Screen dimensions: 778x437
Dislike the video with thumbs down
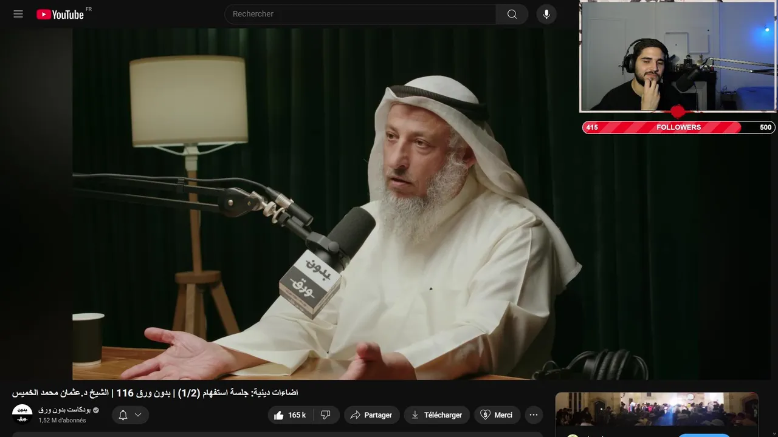pos(326,415)
